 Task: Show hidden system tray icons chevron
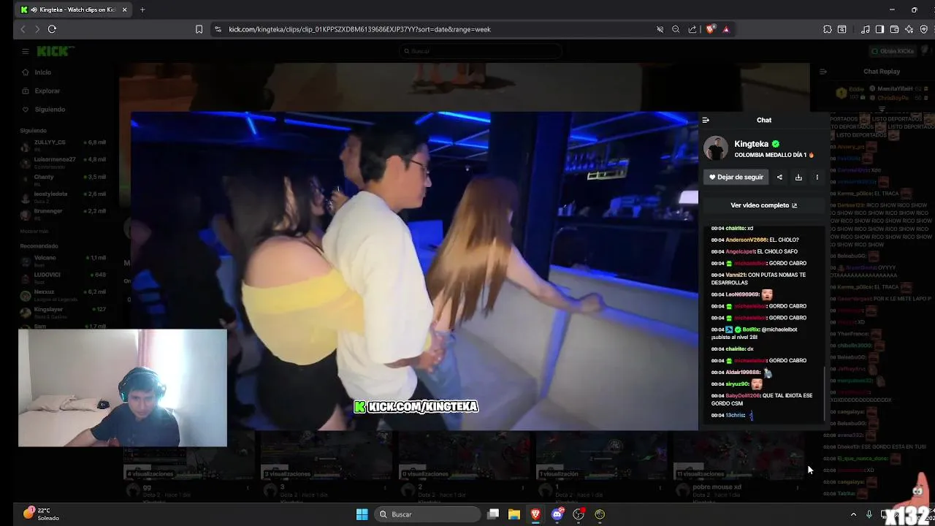(x=853, y=514)
